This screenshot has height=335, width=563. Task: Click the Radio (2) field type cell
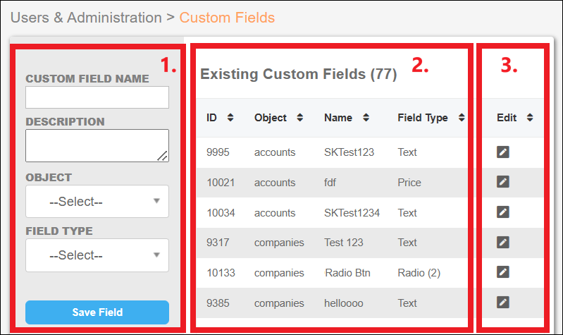(419, 273)
